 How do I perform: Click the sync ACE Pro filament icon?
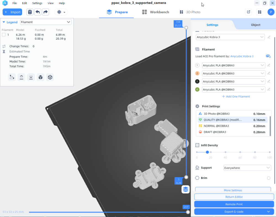(268, 56)
